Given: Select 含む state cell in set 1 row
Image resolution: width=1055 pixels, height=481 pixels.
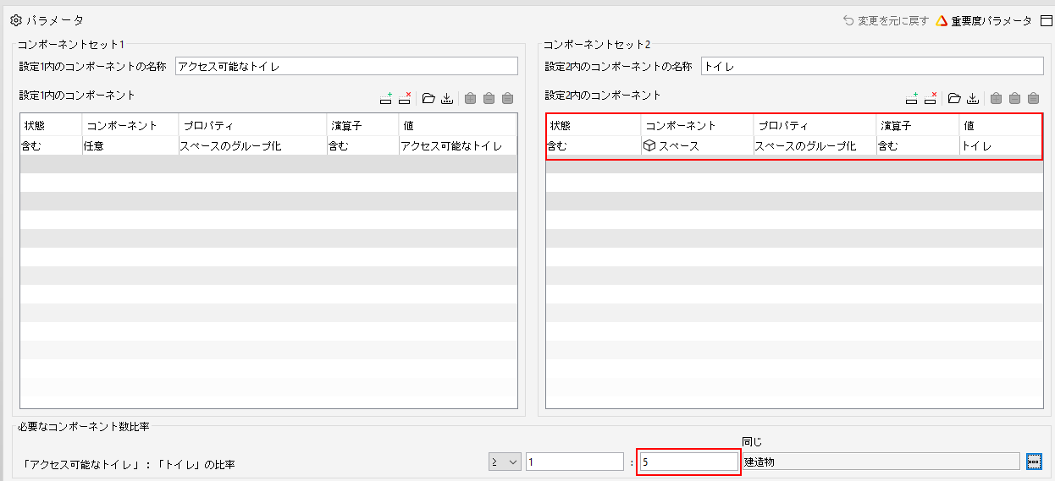Looking at the screenshot, I should 51,145.
